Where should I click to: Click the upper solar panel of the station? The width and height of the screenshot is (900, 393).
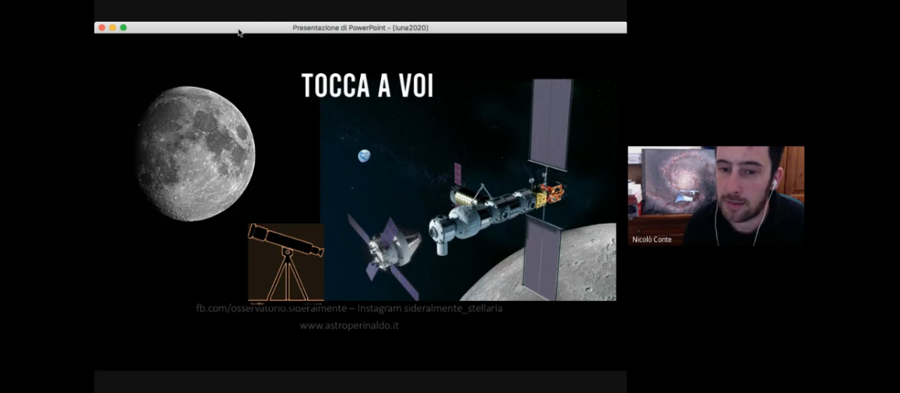pyautogui.click(x=551, y=124)
